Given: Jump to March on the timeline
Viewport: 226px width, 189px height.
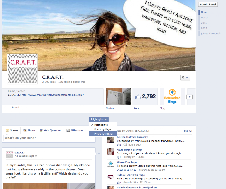Looking at the screenshot, I should click(x=204, y=17).
